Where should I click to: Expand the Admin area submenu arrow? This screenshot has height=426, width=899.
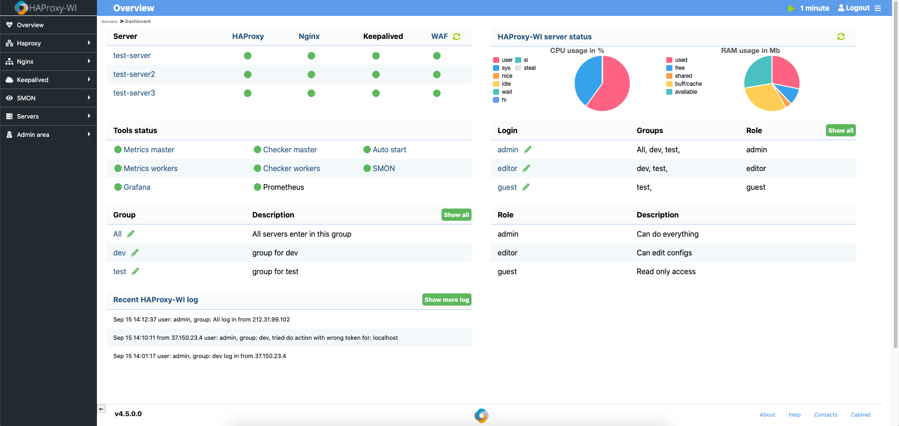[x=89, y=134]
